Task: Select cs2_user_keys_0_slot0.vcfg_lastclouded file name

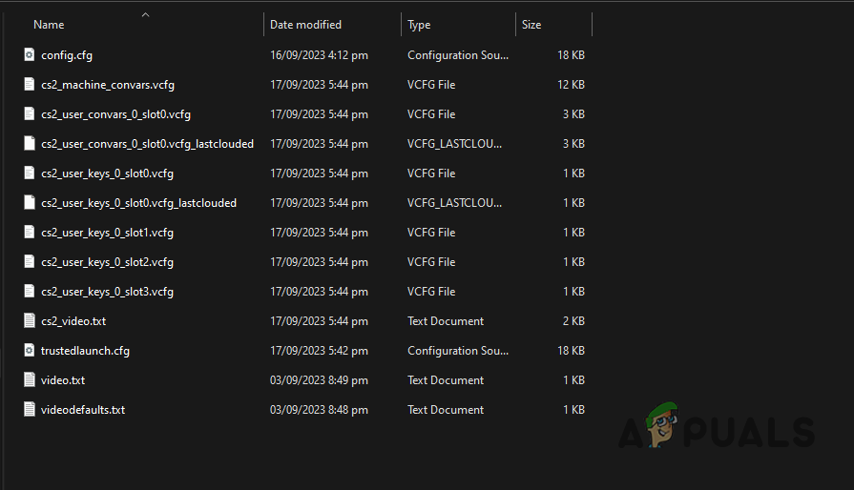Action: (x=139, y=203)
